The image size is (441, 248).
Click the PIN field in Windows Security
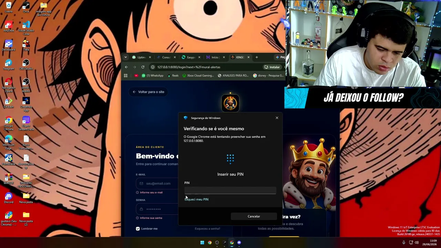(230, 190)
